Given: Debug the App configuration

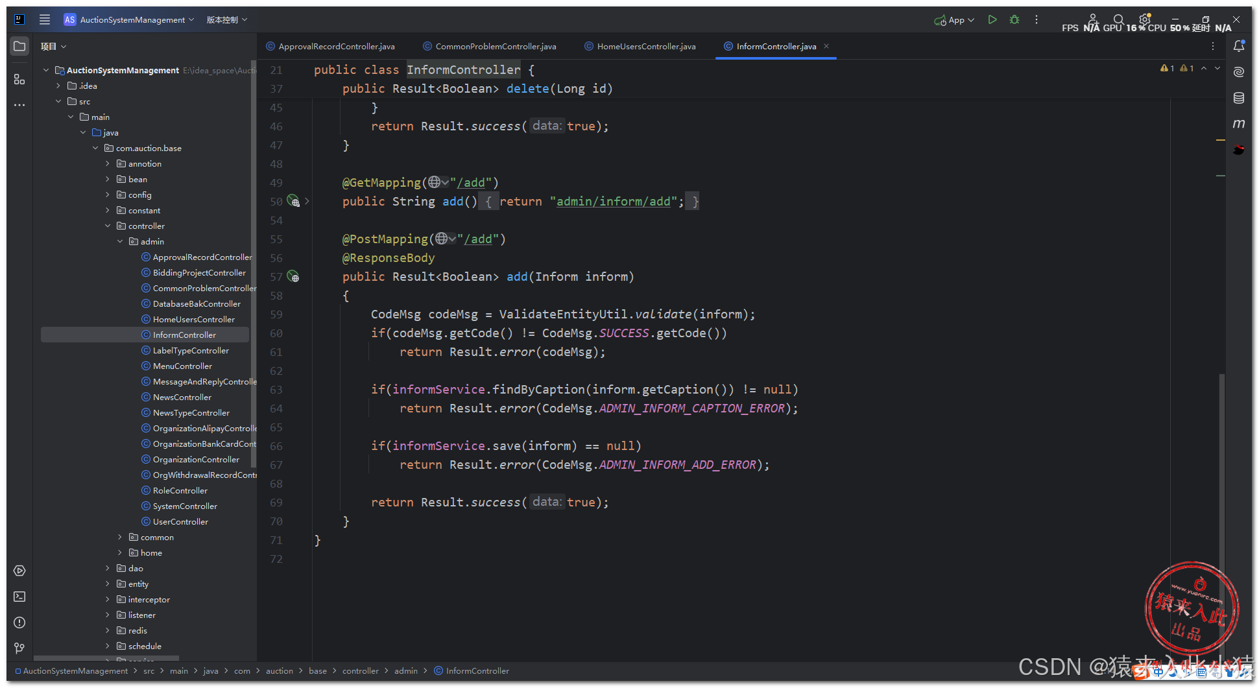Looking at the screenshot, I should point(1014,19).
